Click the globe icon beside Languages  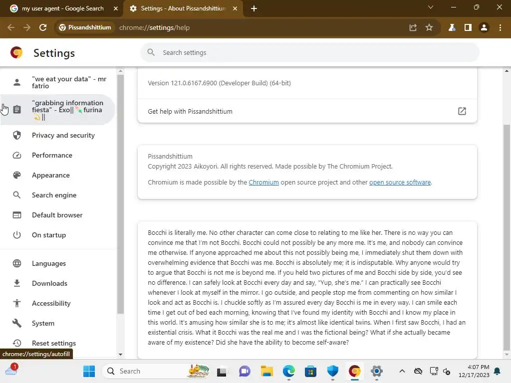(x=17, y=263)
